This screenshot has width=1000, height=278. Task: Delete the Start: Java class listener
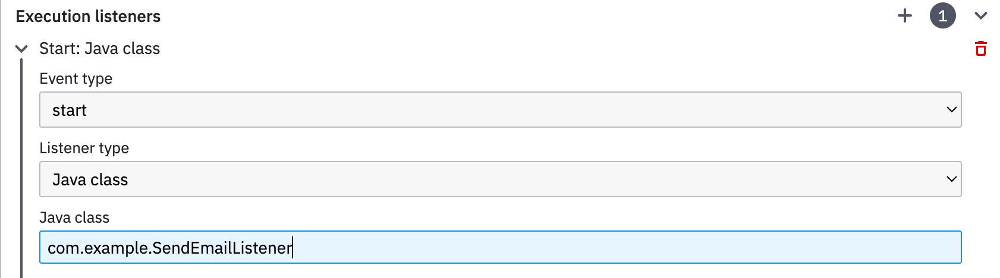point(981,49)
